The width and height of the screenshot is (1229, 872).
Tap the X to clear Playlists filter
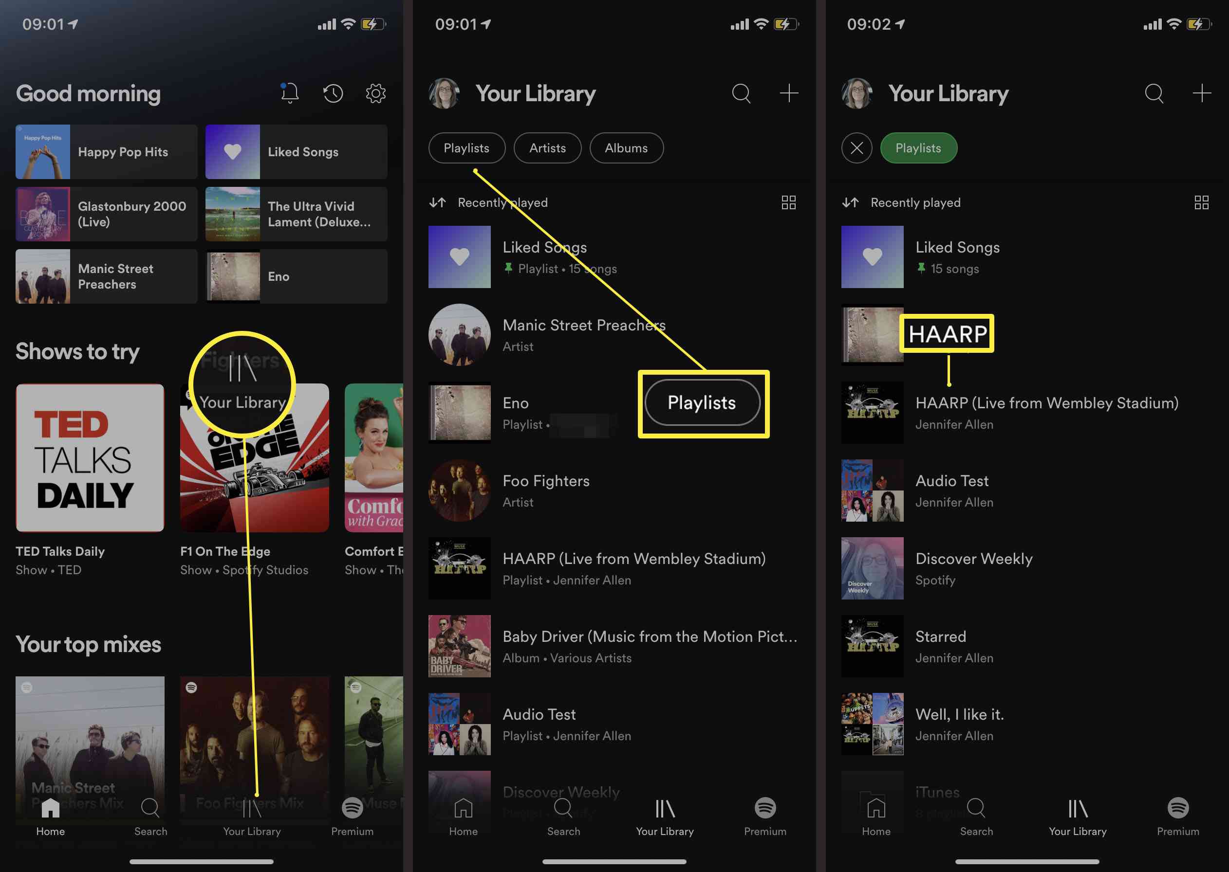point(856,148)
